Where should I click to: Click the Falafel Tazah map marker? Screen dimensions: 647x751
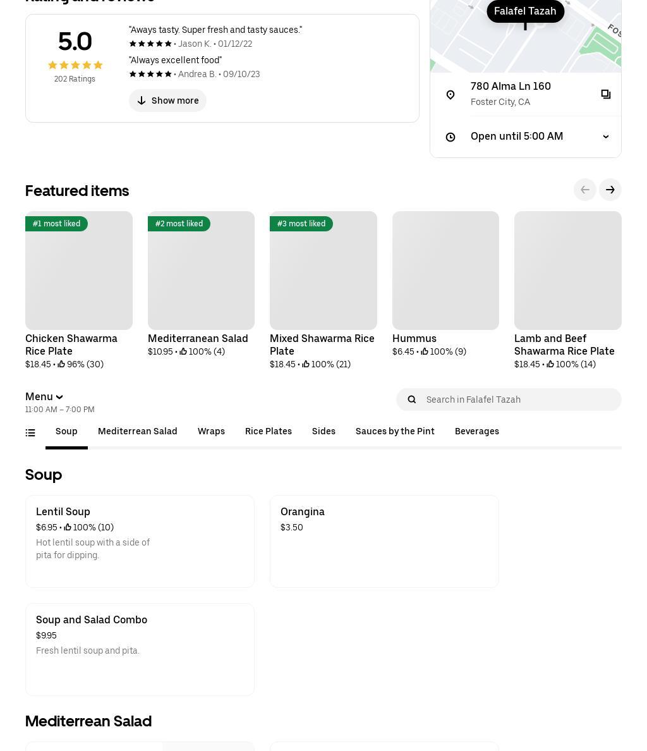(x=525, y=11)
